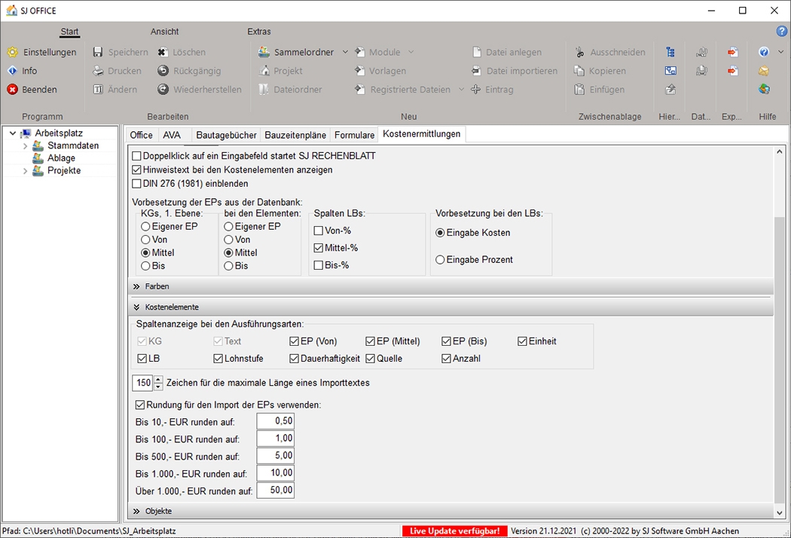Image resolution: width=791 pixels, height=538 pixels.
Task: Switch to the Extras ribbon tab
Action: coord(259,32)
